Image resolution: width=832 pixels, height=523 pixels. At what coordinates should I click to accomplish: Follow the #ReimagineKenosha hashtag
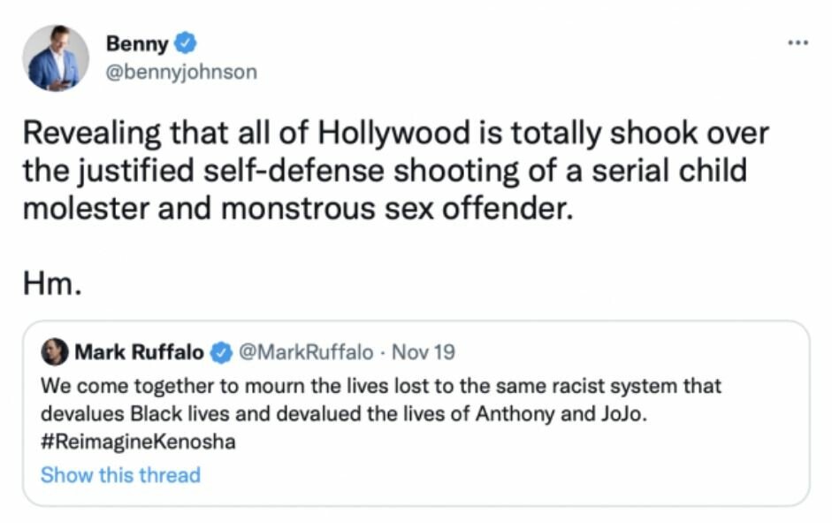(x=138, y=442)
